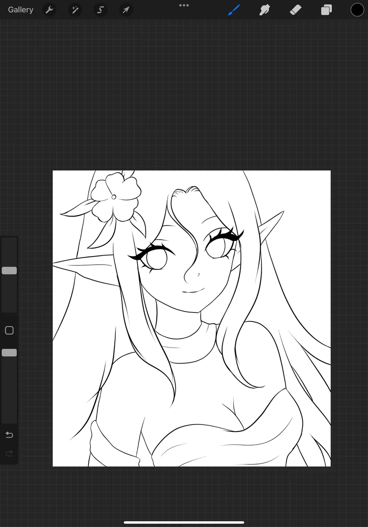This screenshot has width=368, height=527.
Task: Activate the Transform arrow tool
Action: 126,9
